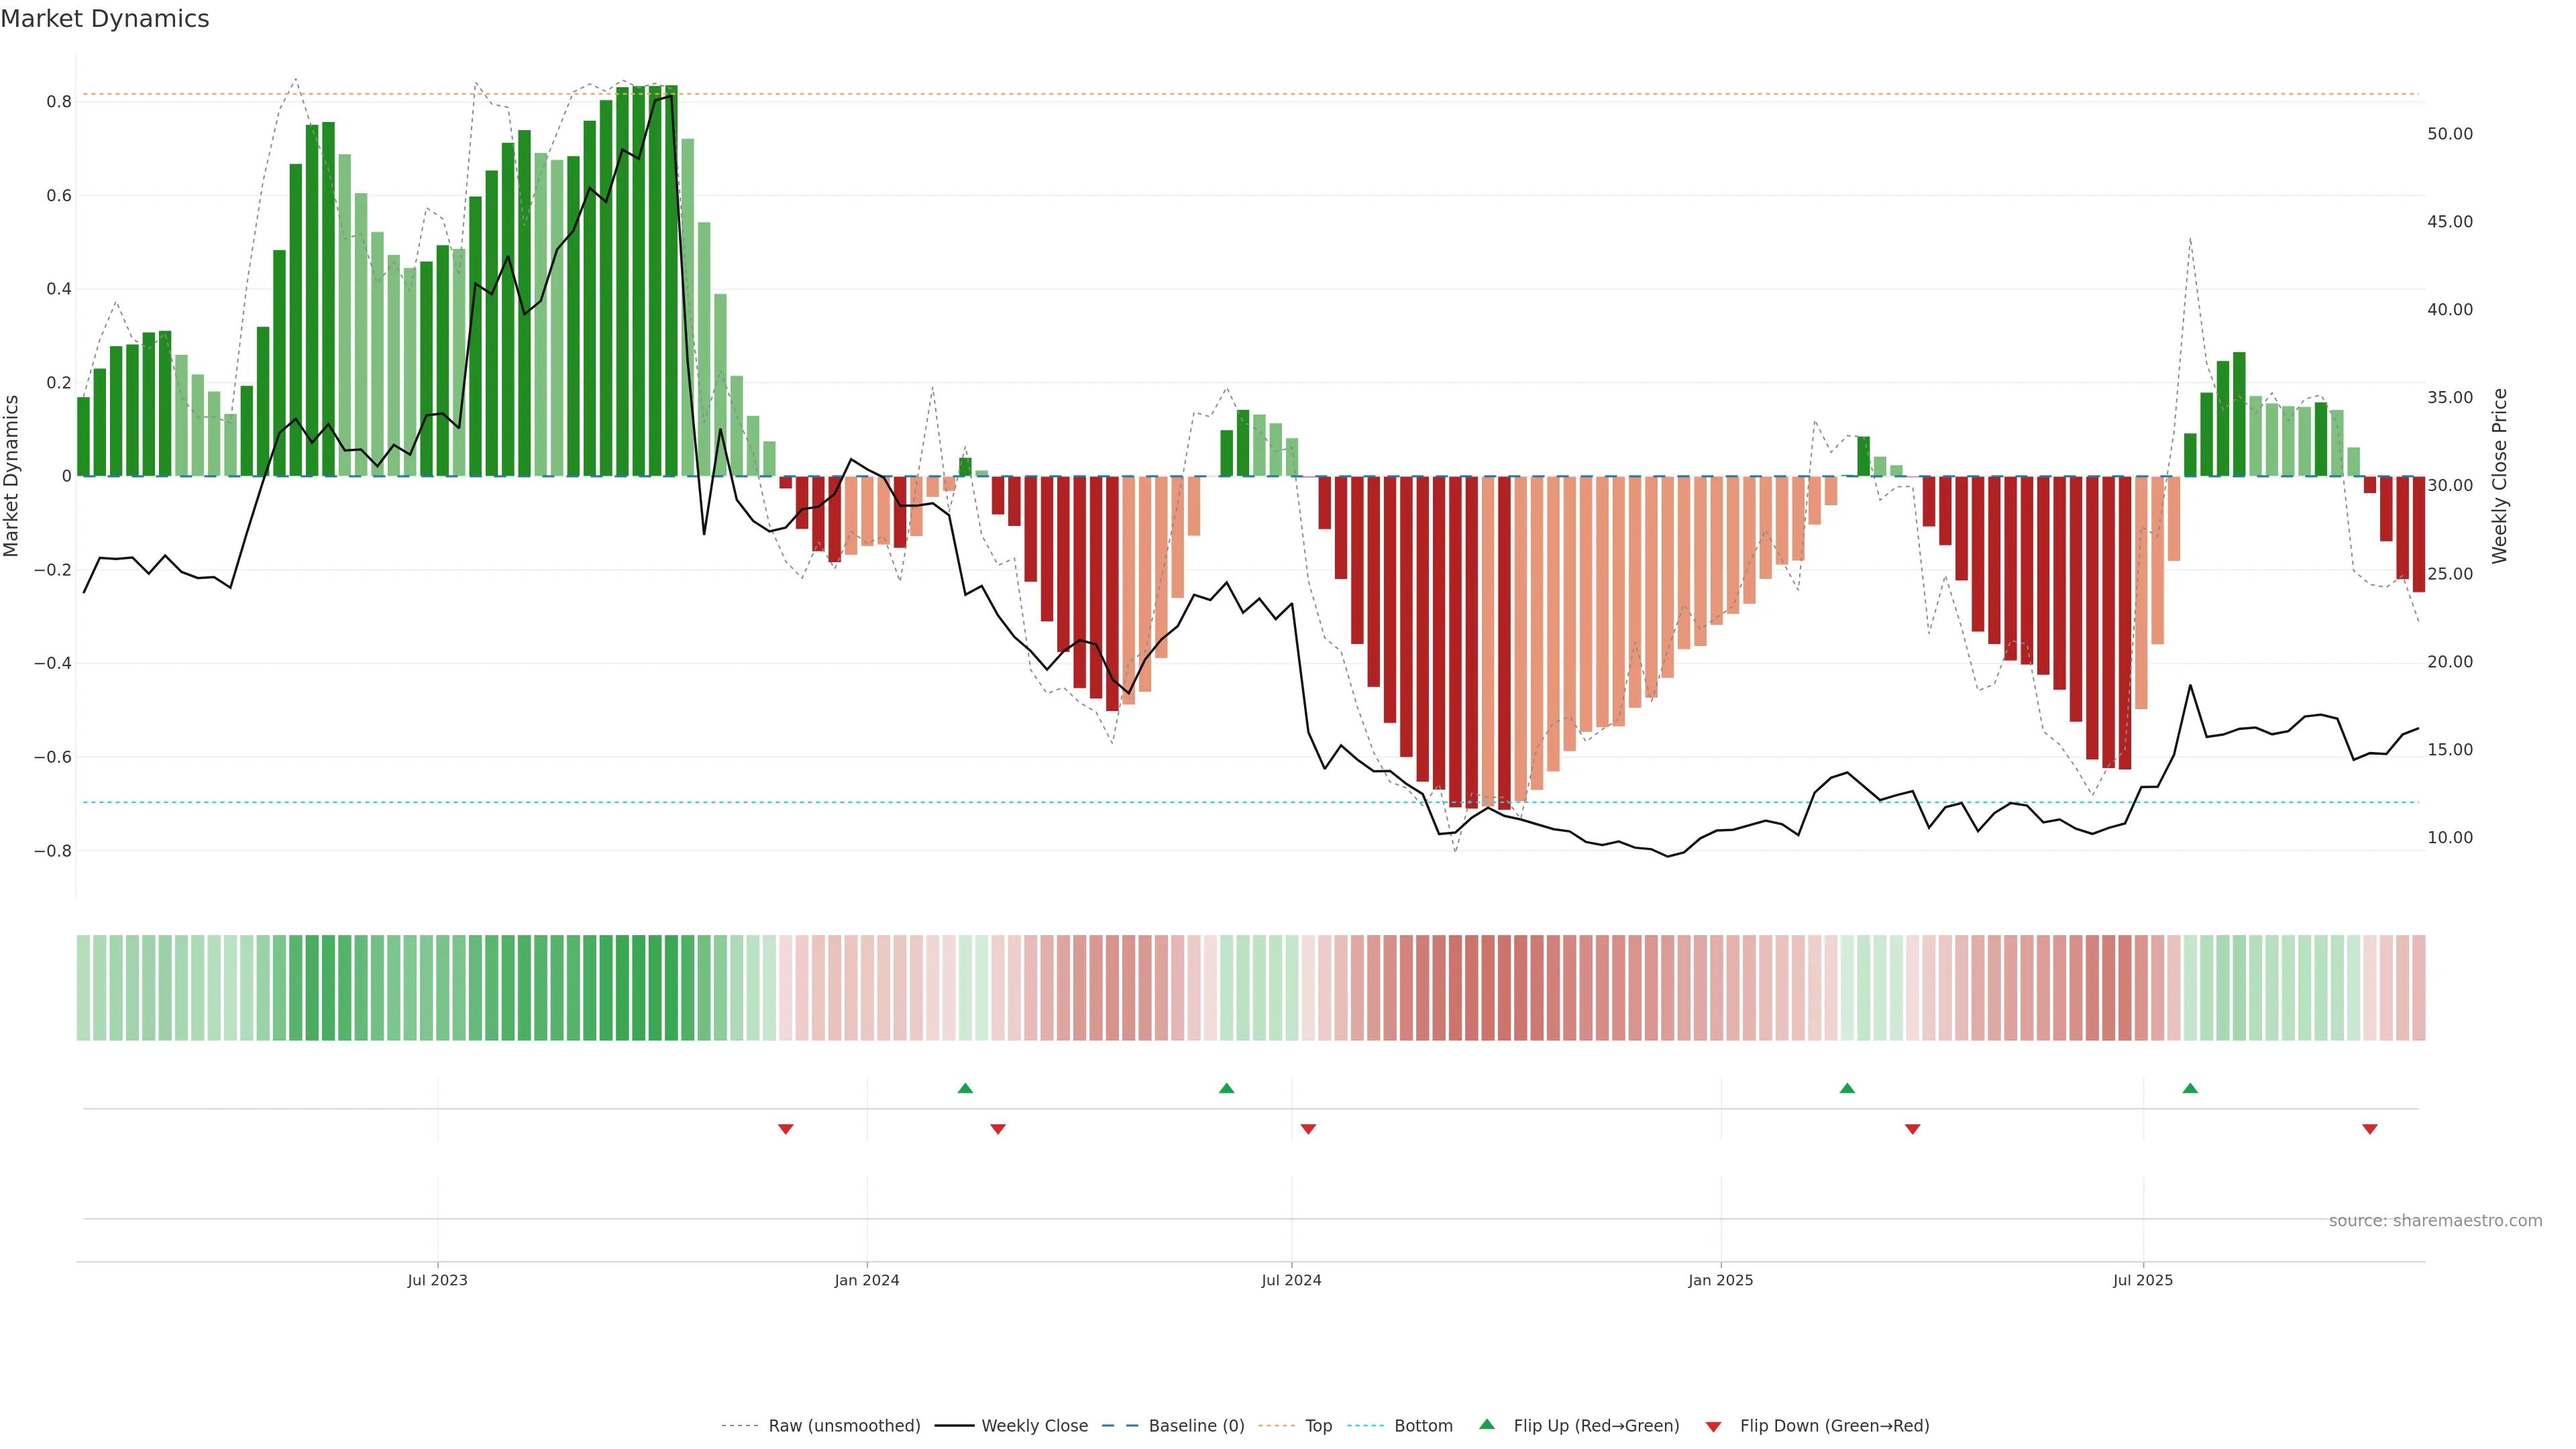Click the green flip-up marker after Jan 2025
The height and width of the screenshot is (1449, 2576).
[x=1847, y=1088]
